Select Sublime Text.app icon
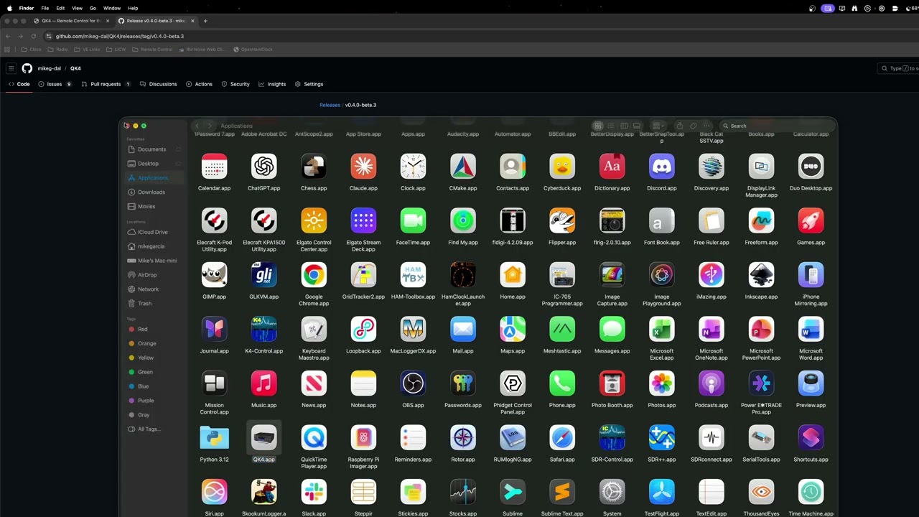Viewport: 919px width, 517px height. tap(562, 492)
